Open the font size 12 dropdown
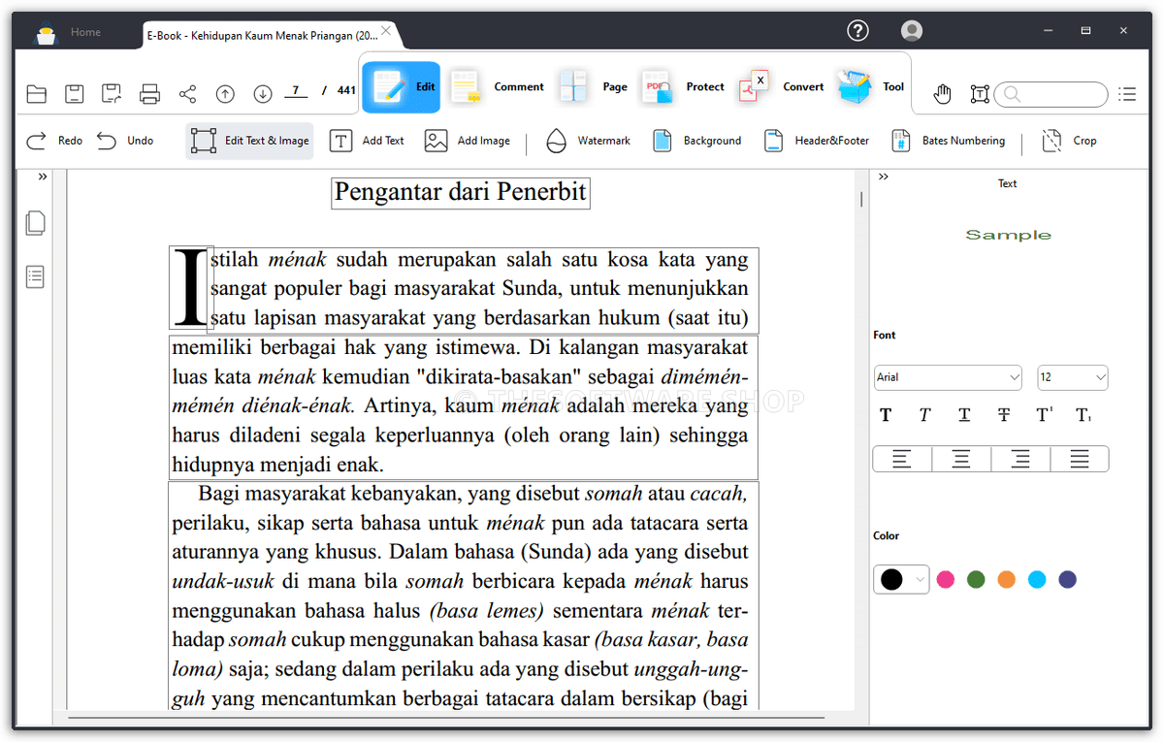This screenshot has height=742, width=1164. [x=1073, y=377]
